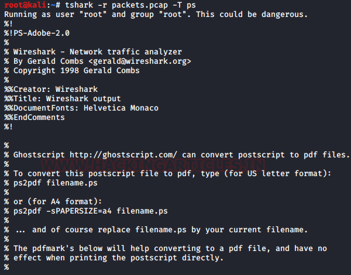Screen dimensions: 351x275
Task: Click the 'ps2pdf filename.ps' line
Action: (x=47, y=183)
